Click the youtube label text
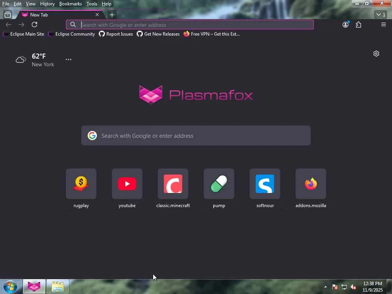The width and height of the screenshot is (392, 294). pos(127,206)
